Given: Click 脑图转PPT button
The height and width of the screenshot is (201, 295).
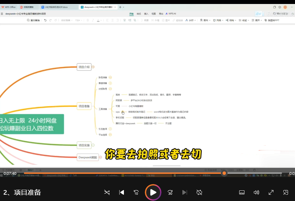Looking at the screenshot, I should (272, 20).
